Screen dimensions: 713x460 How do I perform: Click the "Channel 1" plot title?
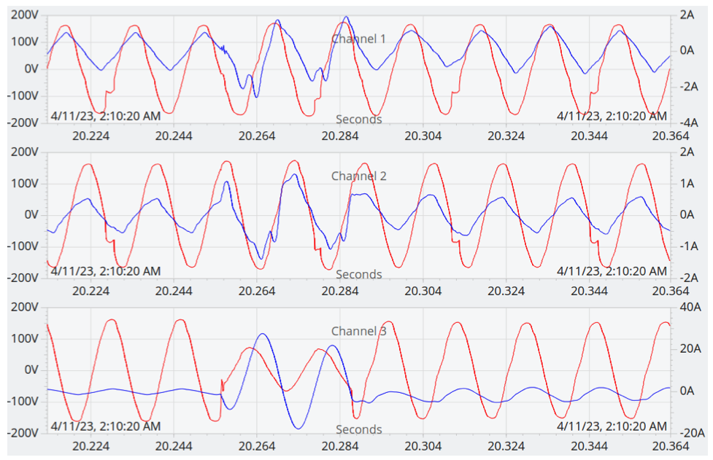coord(358,39)
